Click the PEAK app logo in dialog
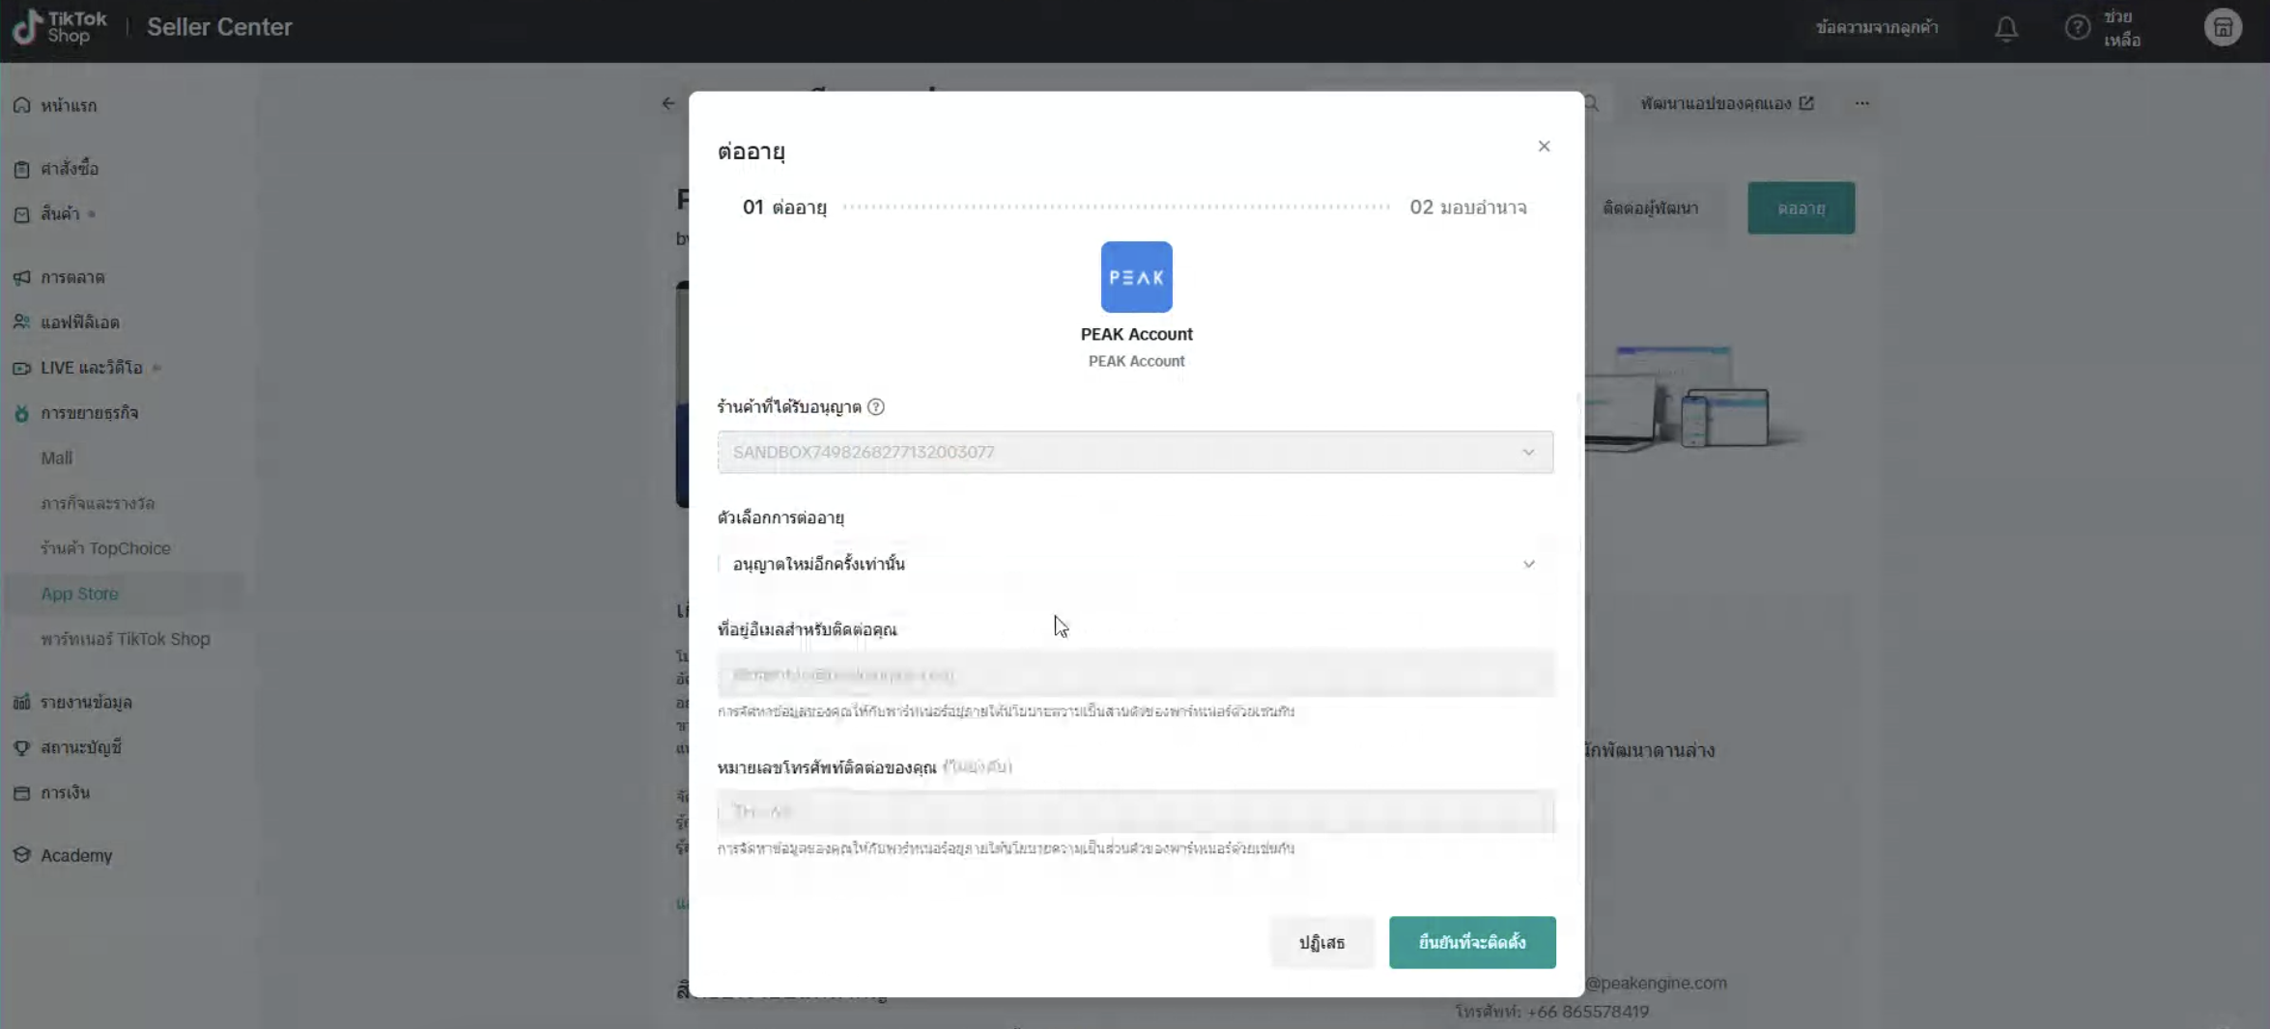Image resolution: width=2270 pixels, height=1029 pixels. 1136,277
